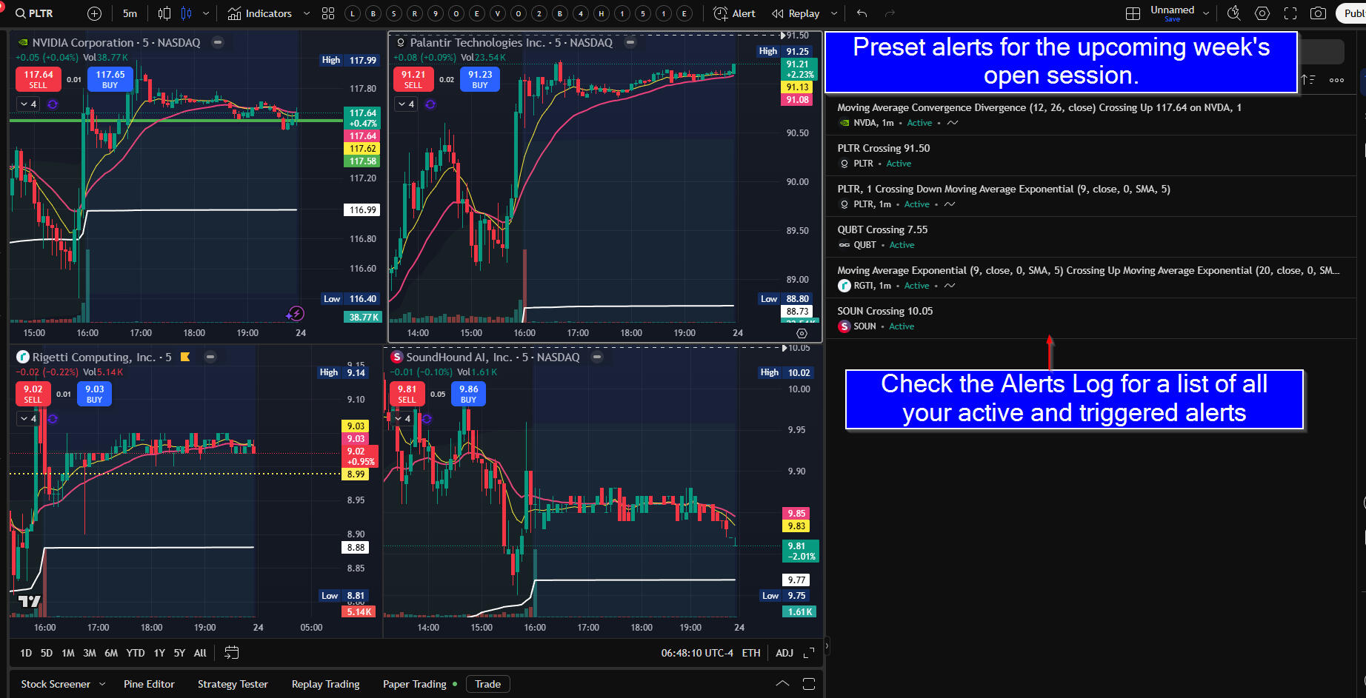Click the undo arrow in top toolbar
Screen dimensions: 1366x698
[x=862, y=13]
